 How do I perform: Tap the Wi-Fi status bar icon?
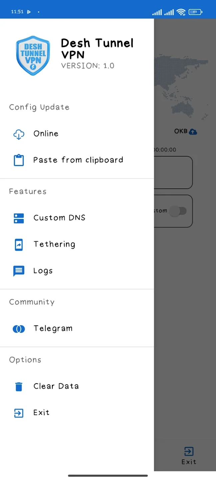[181, 12]
